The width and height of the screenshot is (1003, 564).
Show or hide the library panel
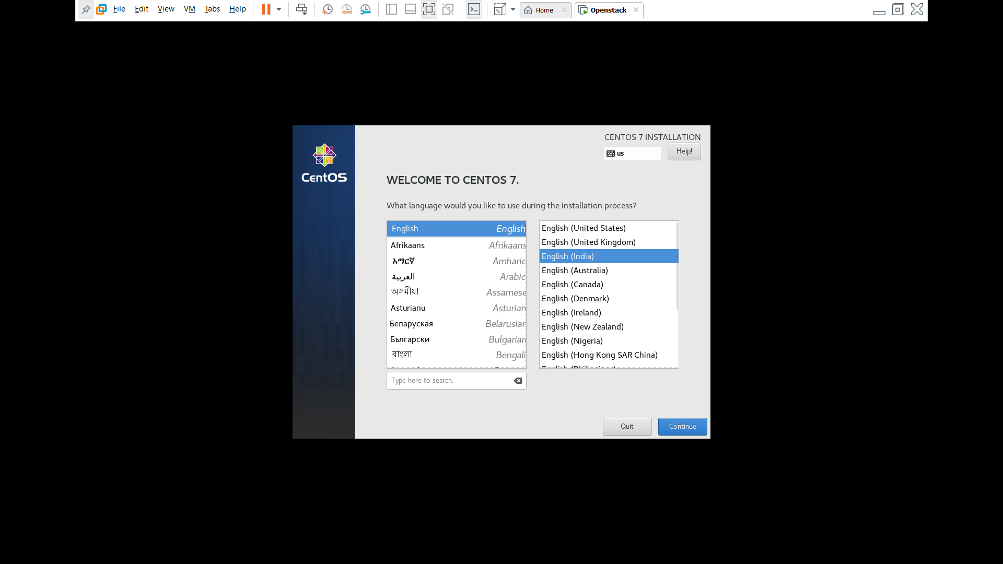(391, 9)
